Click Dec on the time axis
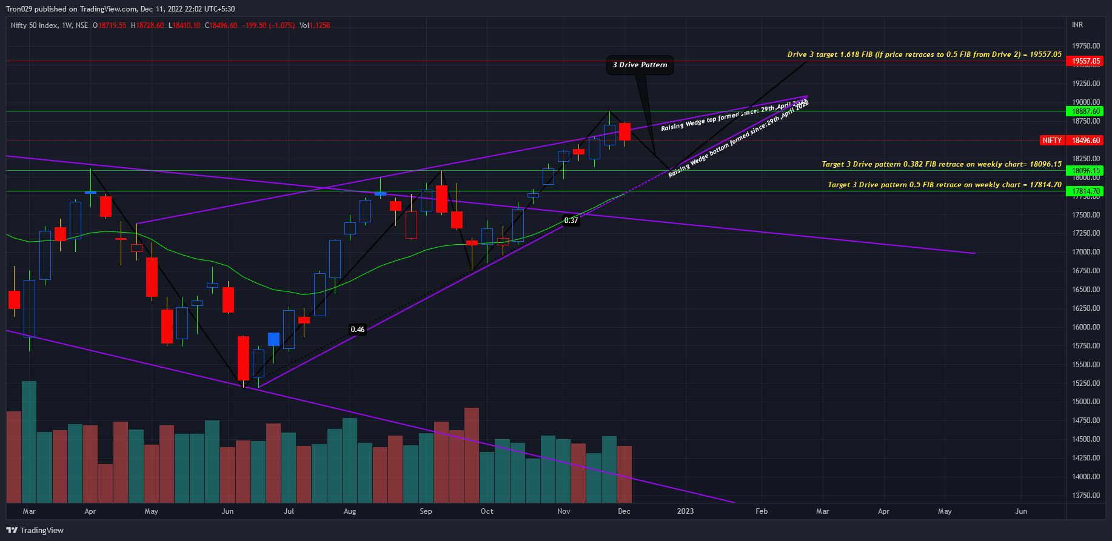Screen dimensions: 1112x541 pyautogui.click(x=624, y=511)
